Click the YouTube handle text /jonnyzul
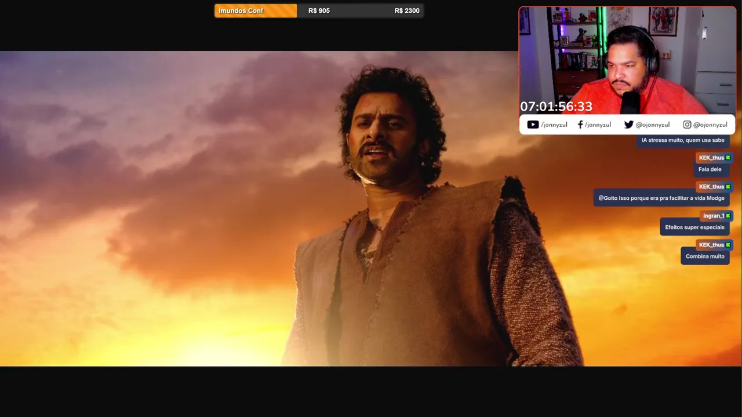The width and height of the screenshot is (742, 417). (x=554, y=125)
